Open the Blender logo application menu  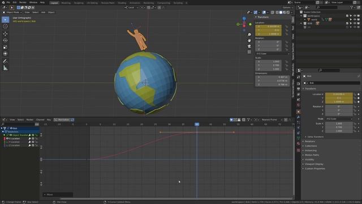tap(3, 2)
